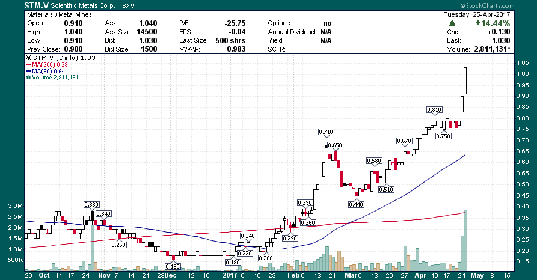Click the 1.05 label on the price axis
Image resolution: width=537 pixels, height=280 pixels.
[523, 63]
